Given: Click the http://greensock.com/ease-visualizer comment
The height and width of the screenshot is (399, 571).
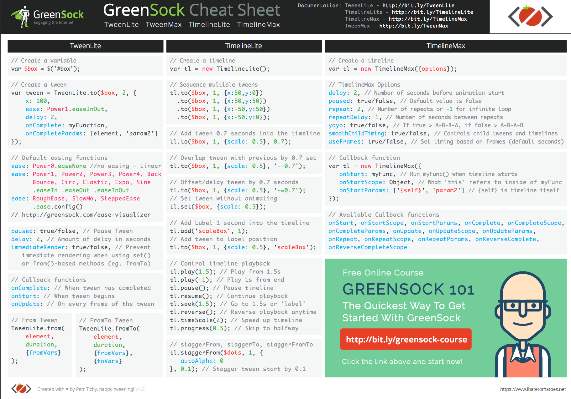Looking at the screenshot, I should point(81,215).
